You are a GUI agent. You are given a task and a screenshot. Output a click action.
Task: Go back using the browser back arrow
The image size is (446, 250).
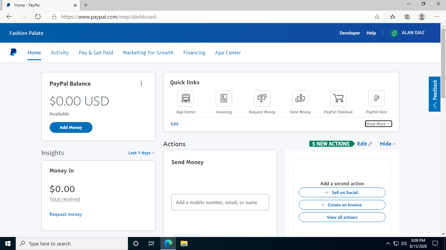[9, 17]
